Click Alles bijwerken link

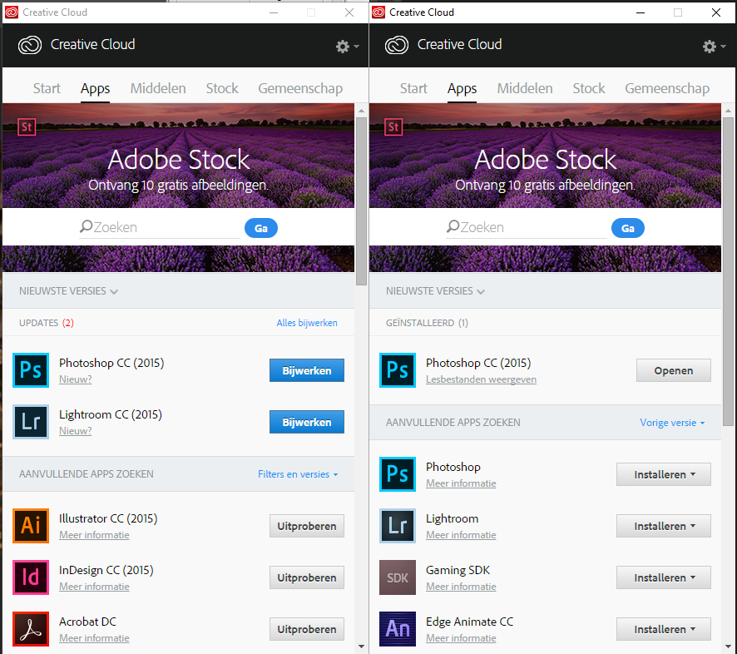tap(307, 323)
